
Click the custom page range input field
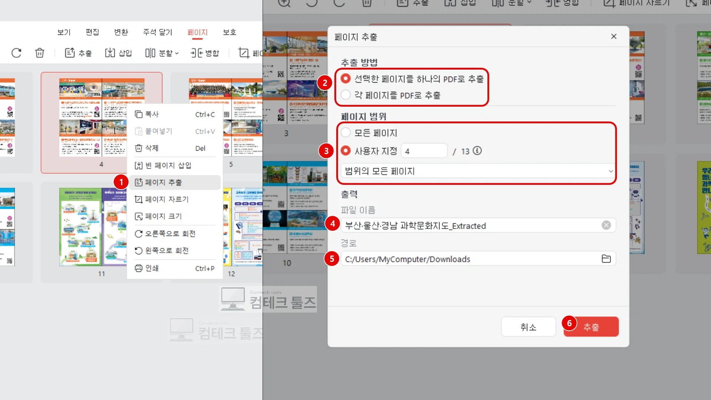pos(424,151)
